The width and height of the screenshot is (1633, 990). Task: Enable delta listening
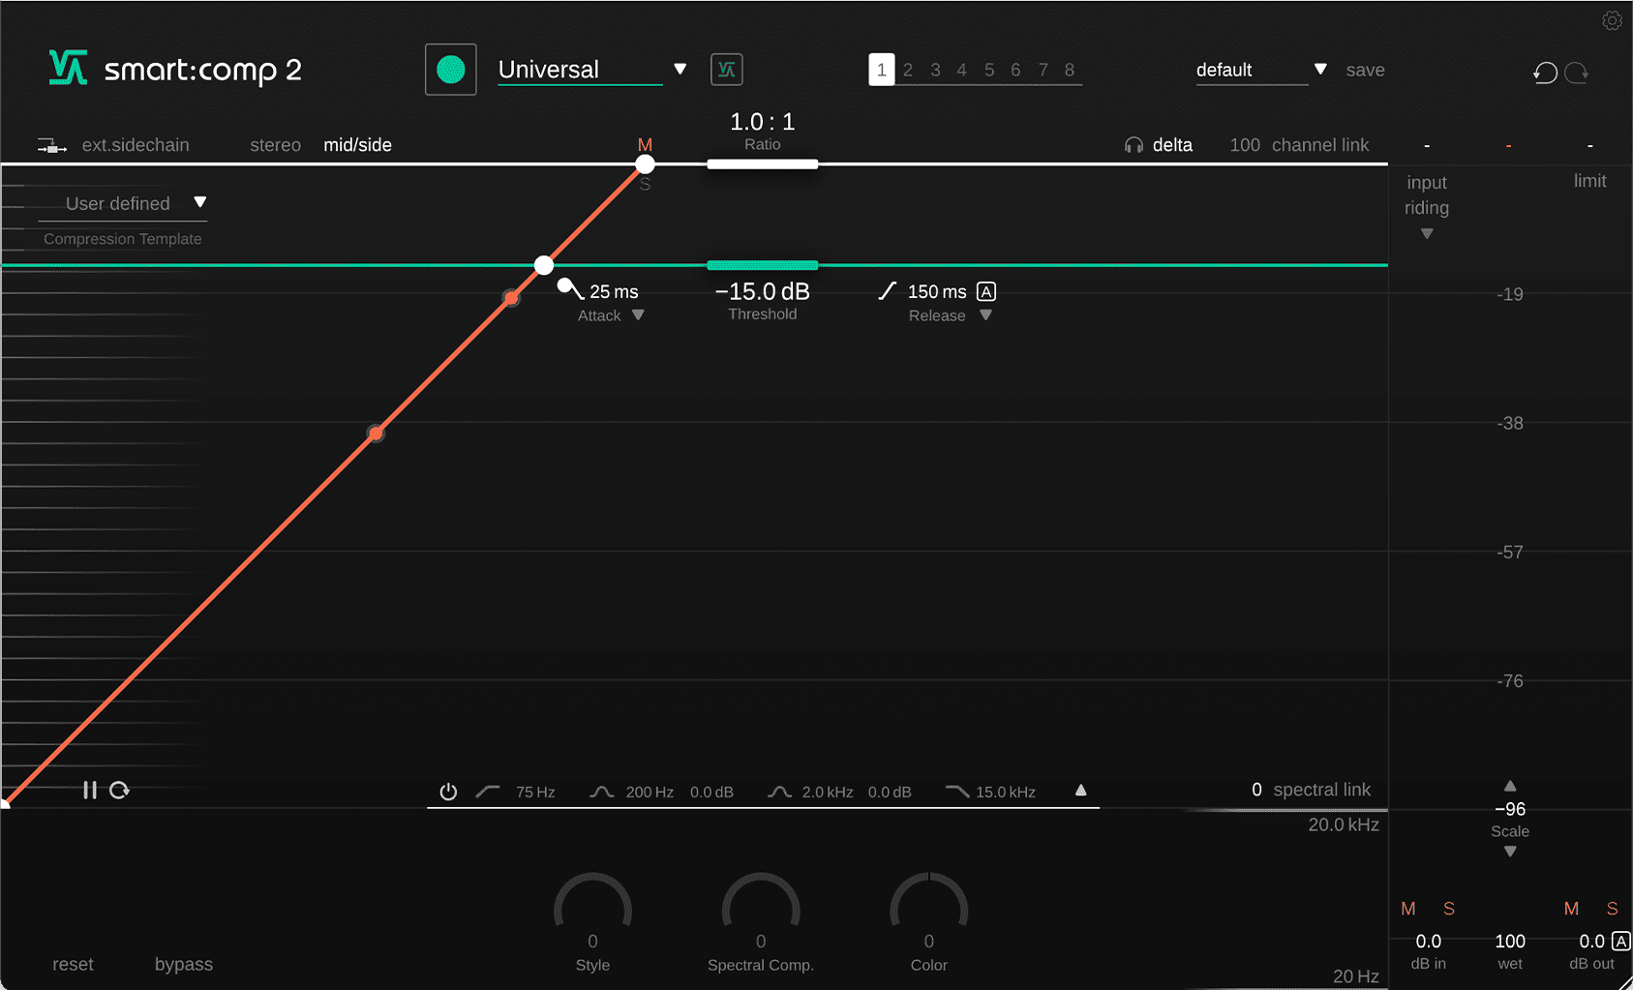(1172, 145)
